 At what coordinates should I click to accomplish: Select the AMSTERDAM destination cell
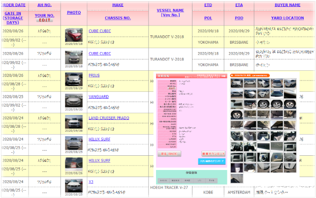pos(239,193)
